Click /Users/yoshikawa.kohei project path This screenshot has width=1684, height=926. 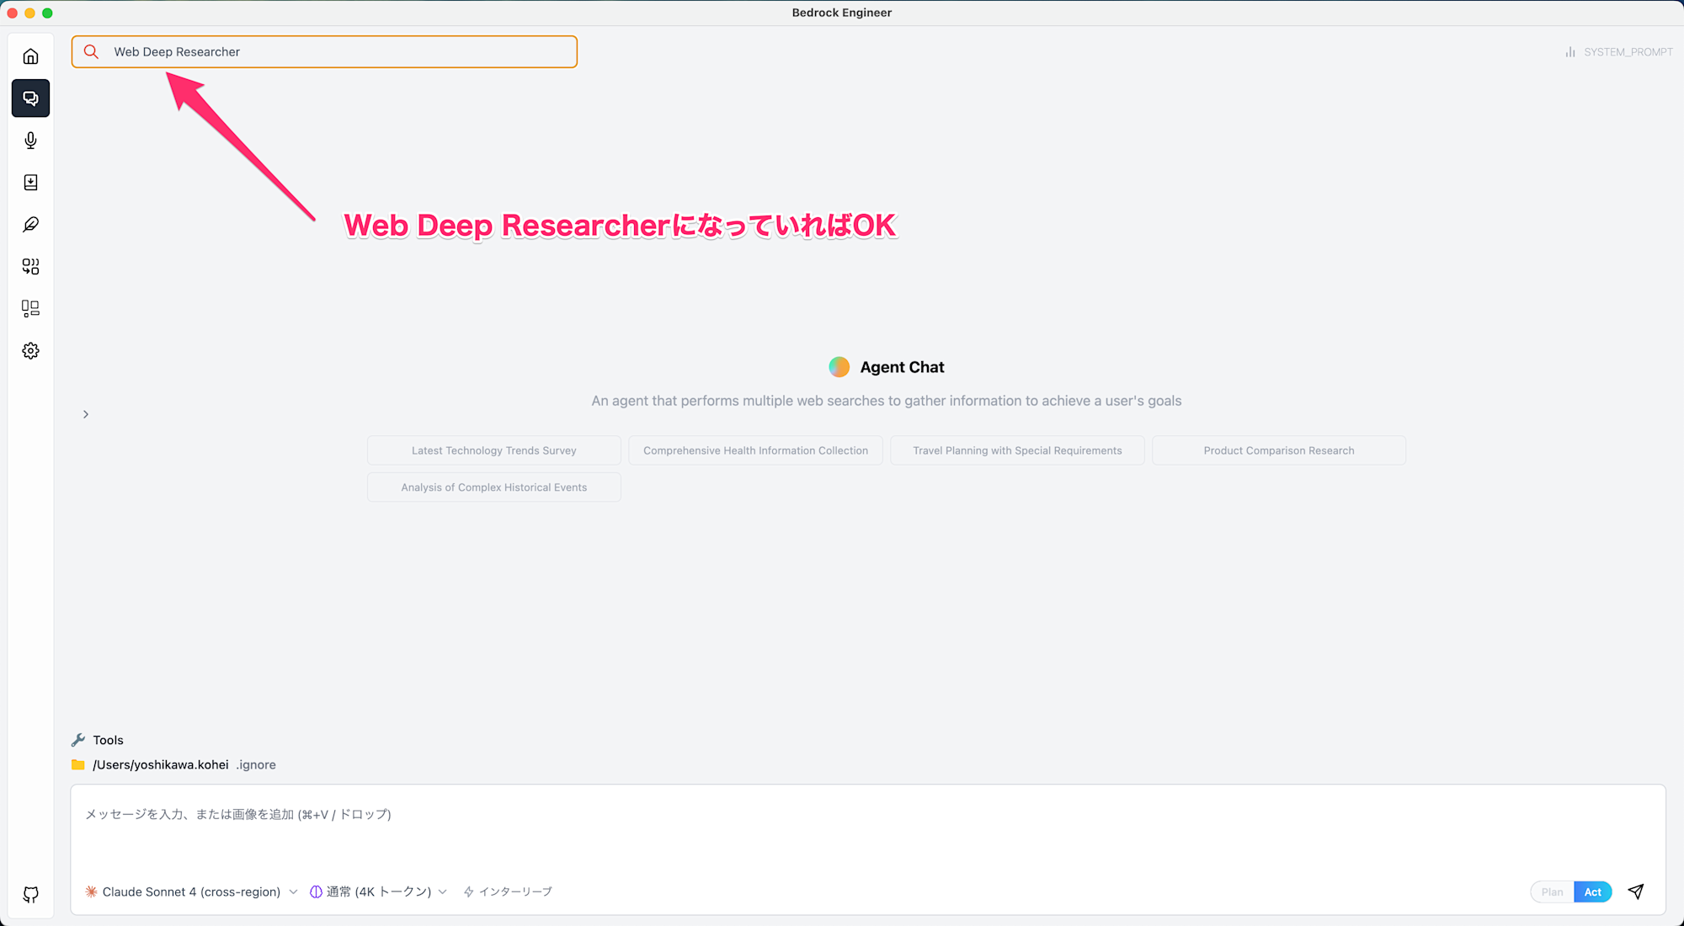tap(161, 764)
